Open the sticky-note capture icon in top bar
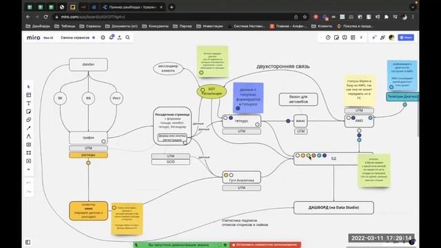Image resolution: width=441 pixels, height=248 pixels. 336,37
